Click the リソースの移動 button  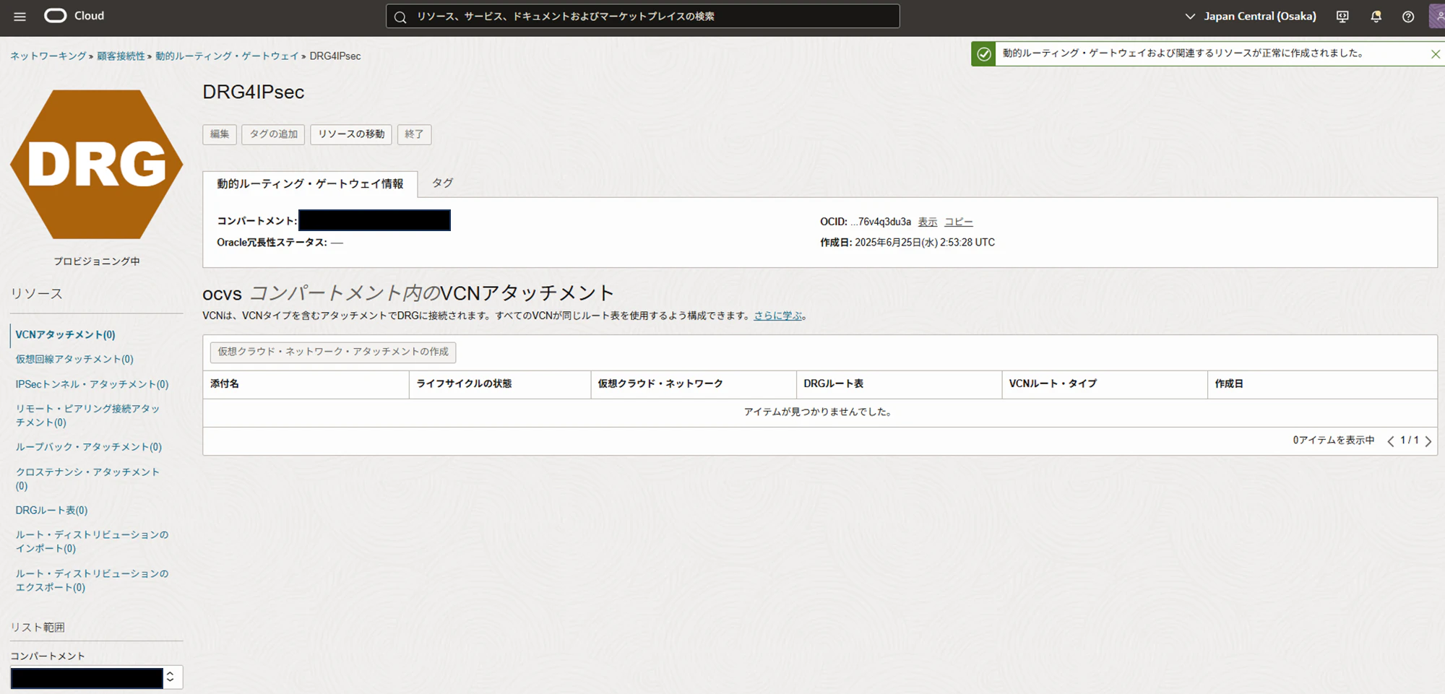(351, 134)
